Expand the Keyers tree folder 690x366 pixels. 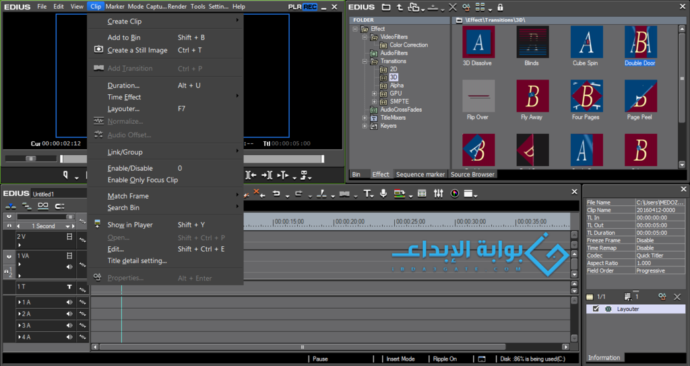(365, 126)
